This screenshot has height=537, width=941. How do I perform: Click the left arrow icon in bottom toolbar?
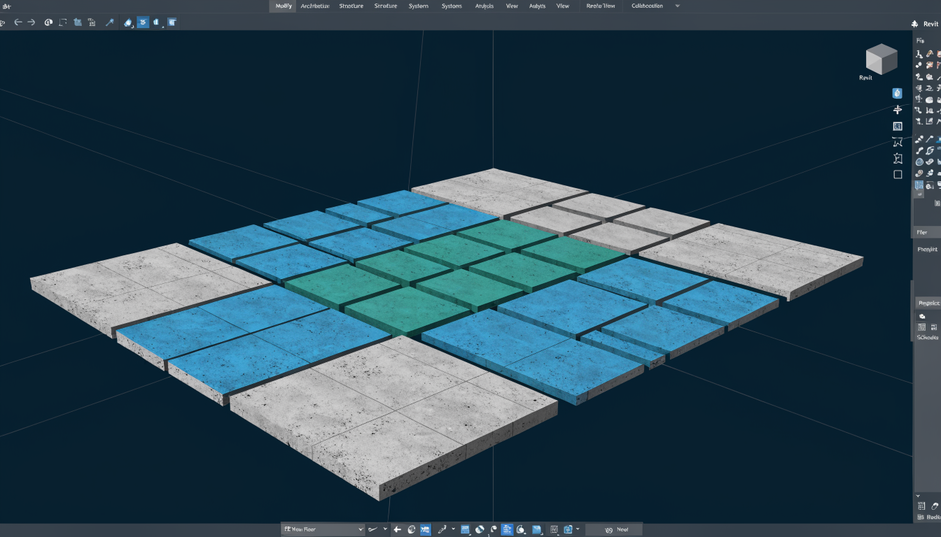click(x=397, y=530)
